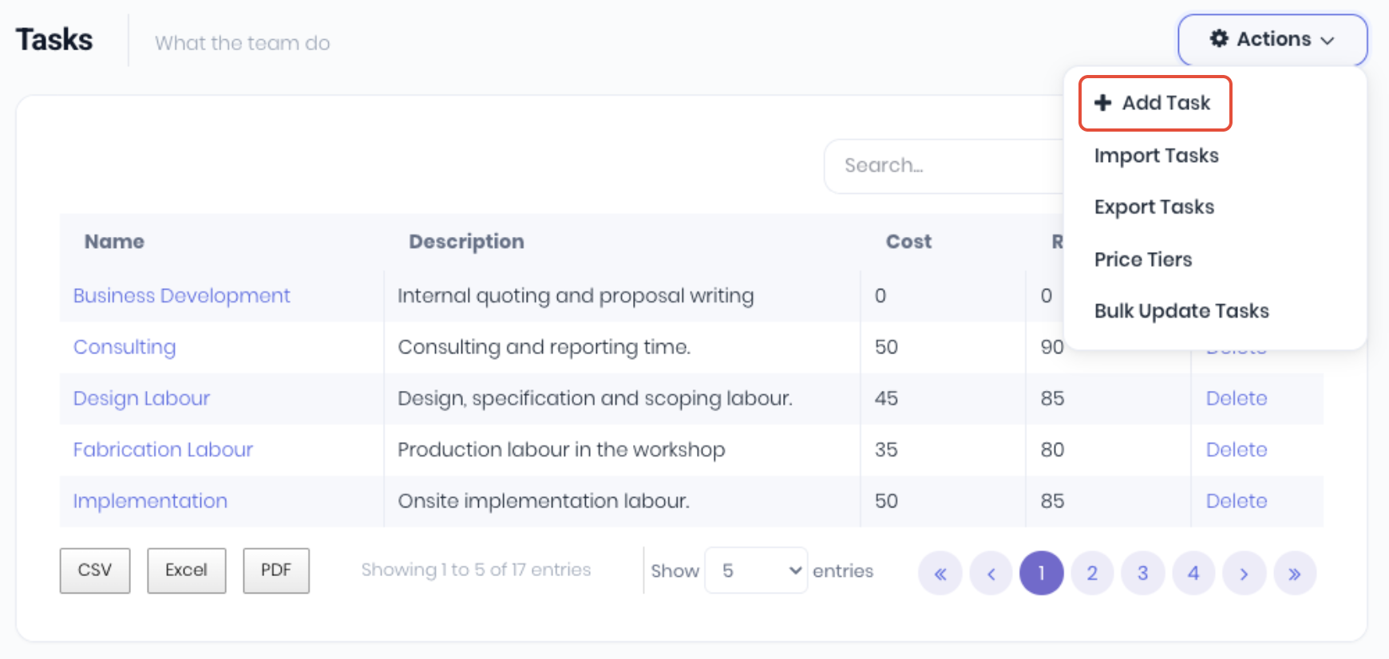Sort the table by Description column

pyautogui.click(x=466, y=242)
